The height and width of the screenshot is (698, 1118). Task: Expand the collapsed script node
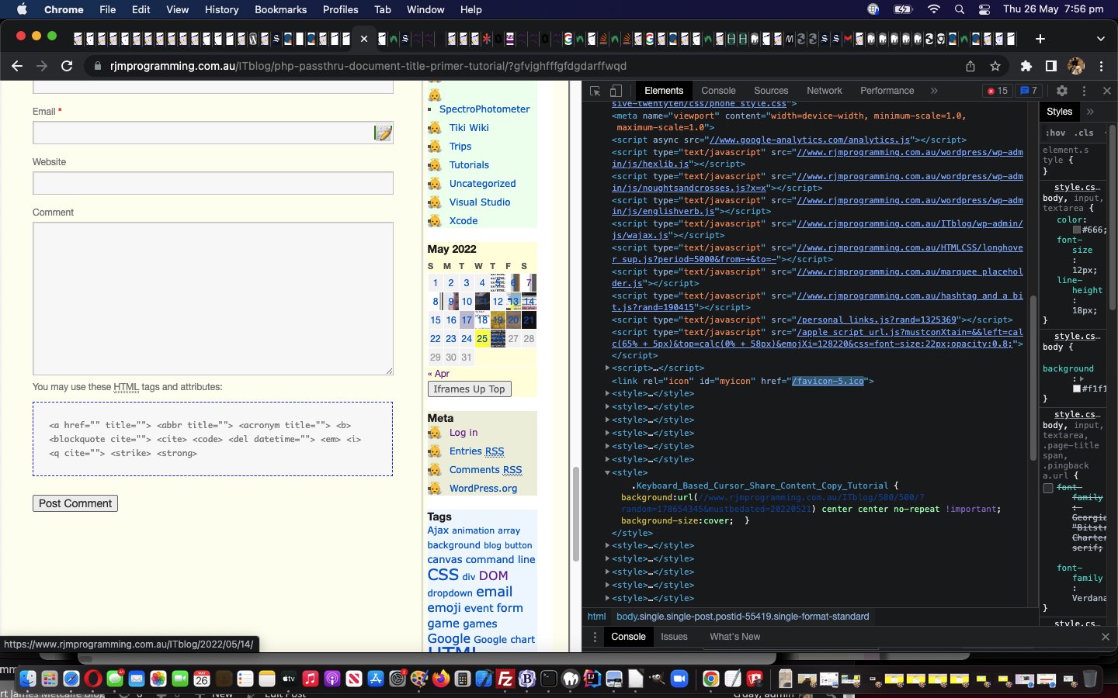coord(607,368)
